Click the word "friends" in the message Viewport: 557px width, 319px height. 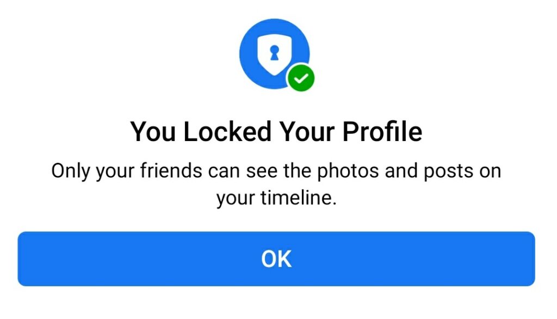point(171,170)
